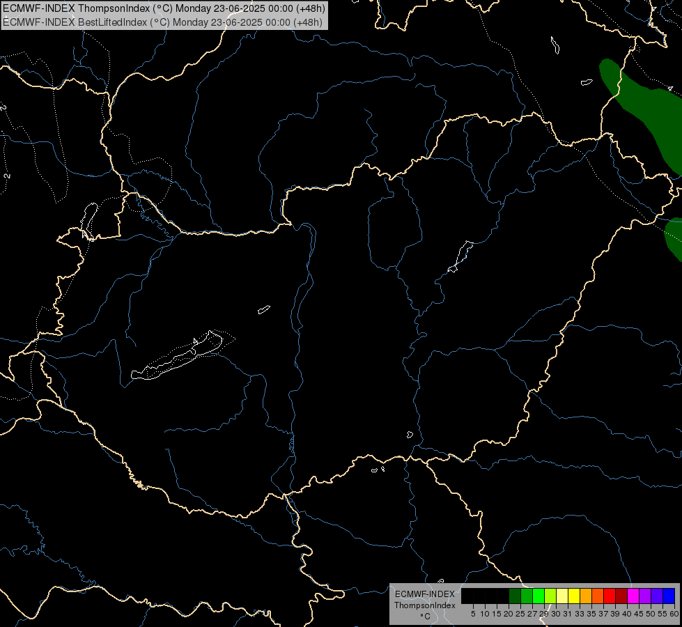Click the legend tick value '10'
Viewport: 682px width, 627px height.
(x=485, y=614)
